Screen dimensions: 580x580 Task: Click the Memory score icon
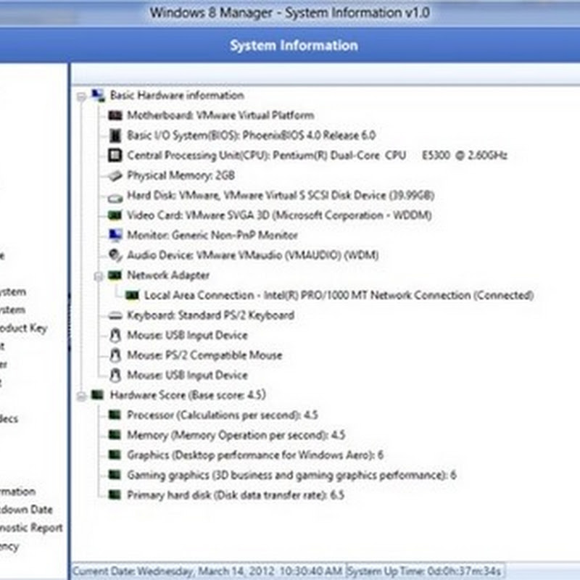click(x=115, y=434)
